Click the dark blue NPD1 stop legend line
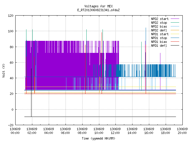The width and height of the screenshot is (188, 141). [x=175, y=38]
